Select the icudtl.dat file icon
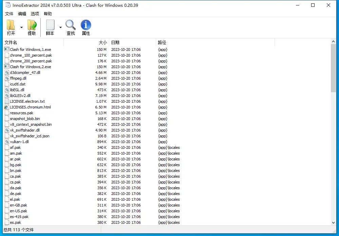The height and width of the screenshot is (236, 339). point(7,84)
